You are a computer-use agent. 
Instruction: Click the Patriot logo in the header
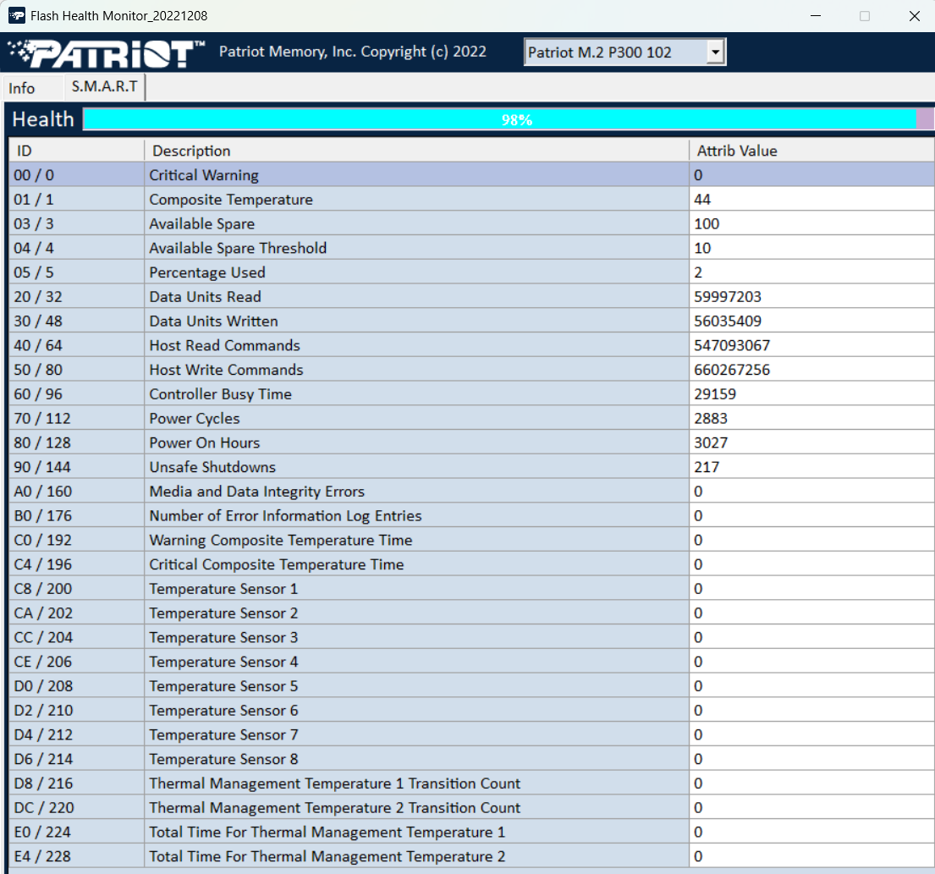click(106, 53)
